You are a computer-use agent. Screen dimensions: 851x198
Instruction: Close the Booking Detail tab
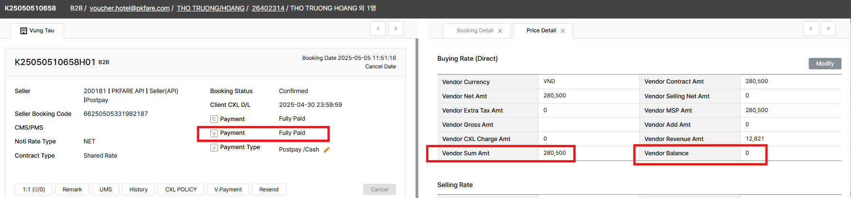tap(500, 31)
